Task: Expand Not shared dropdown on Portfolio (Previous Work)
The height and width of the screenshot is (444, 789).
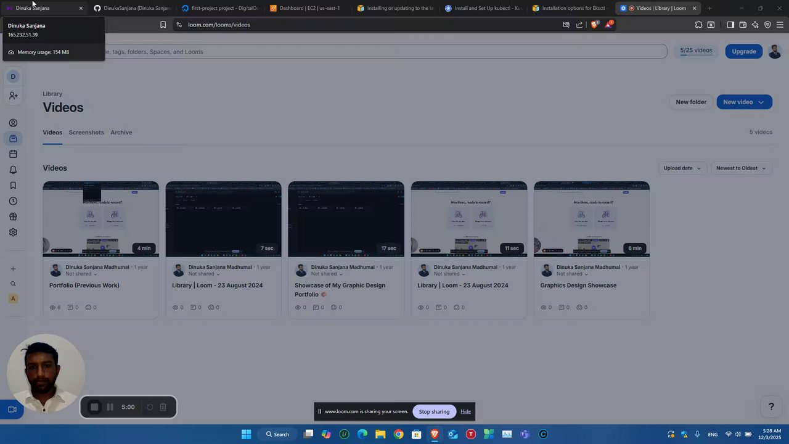Action: [81, 274]
